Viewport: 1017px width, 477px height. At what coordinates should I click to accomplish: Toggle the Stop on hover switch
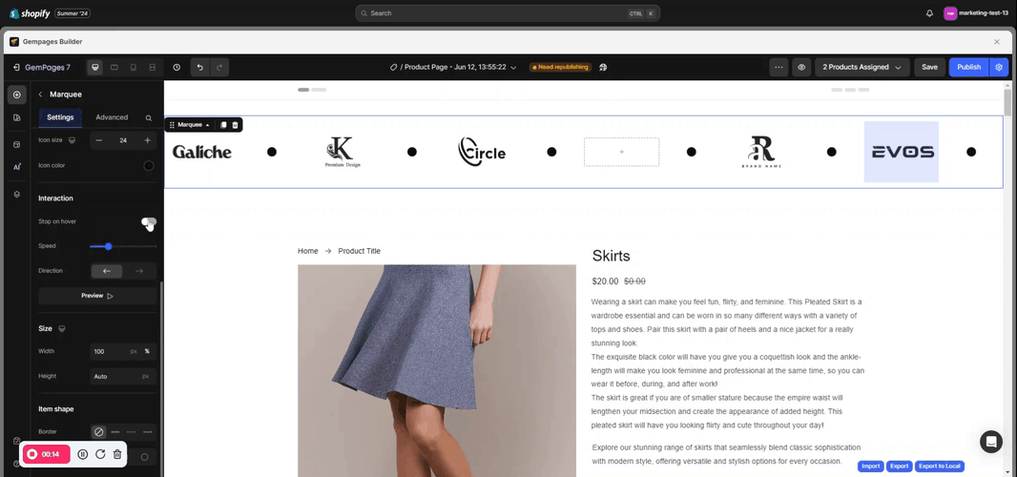pyautogui.click(x=149, y=221)
